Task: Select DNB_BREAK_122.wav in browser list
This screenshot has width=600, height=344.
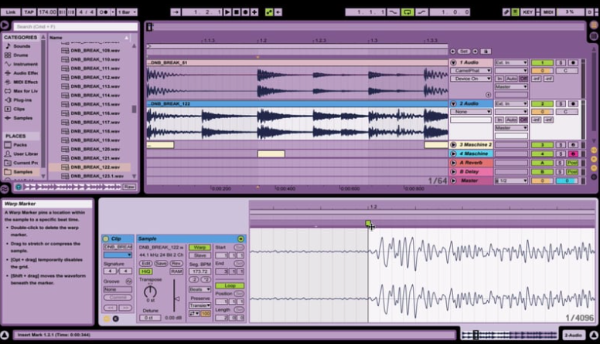Action: point(90,167)
